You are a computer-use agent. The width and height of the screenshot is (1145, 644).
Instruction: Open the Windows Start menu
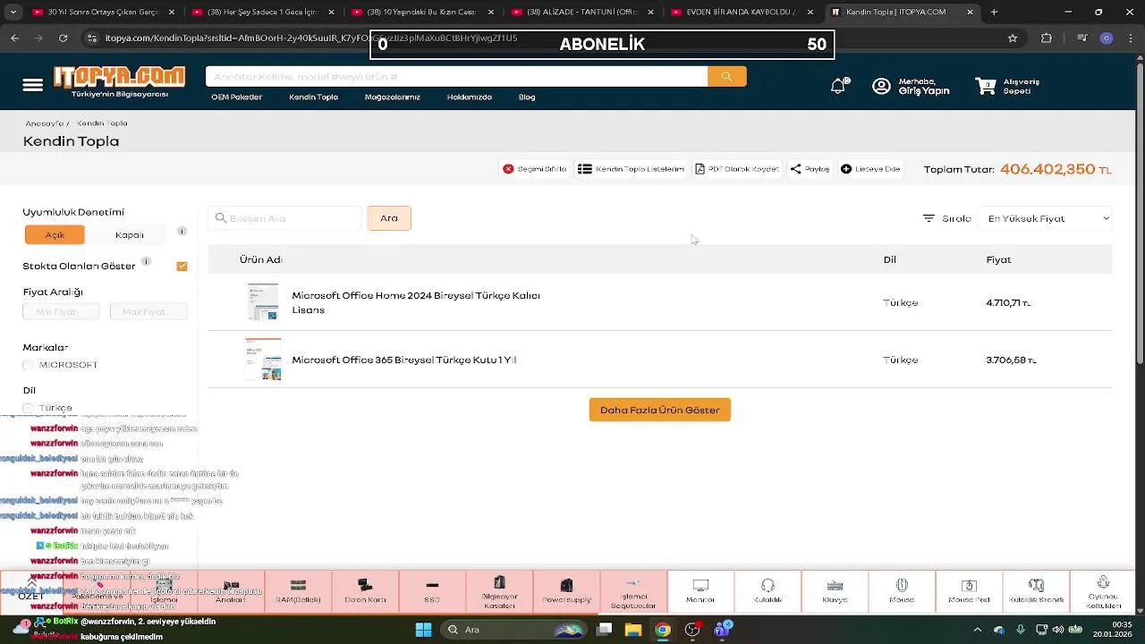[x=423, y=630]
